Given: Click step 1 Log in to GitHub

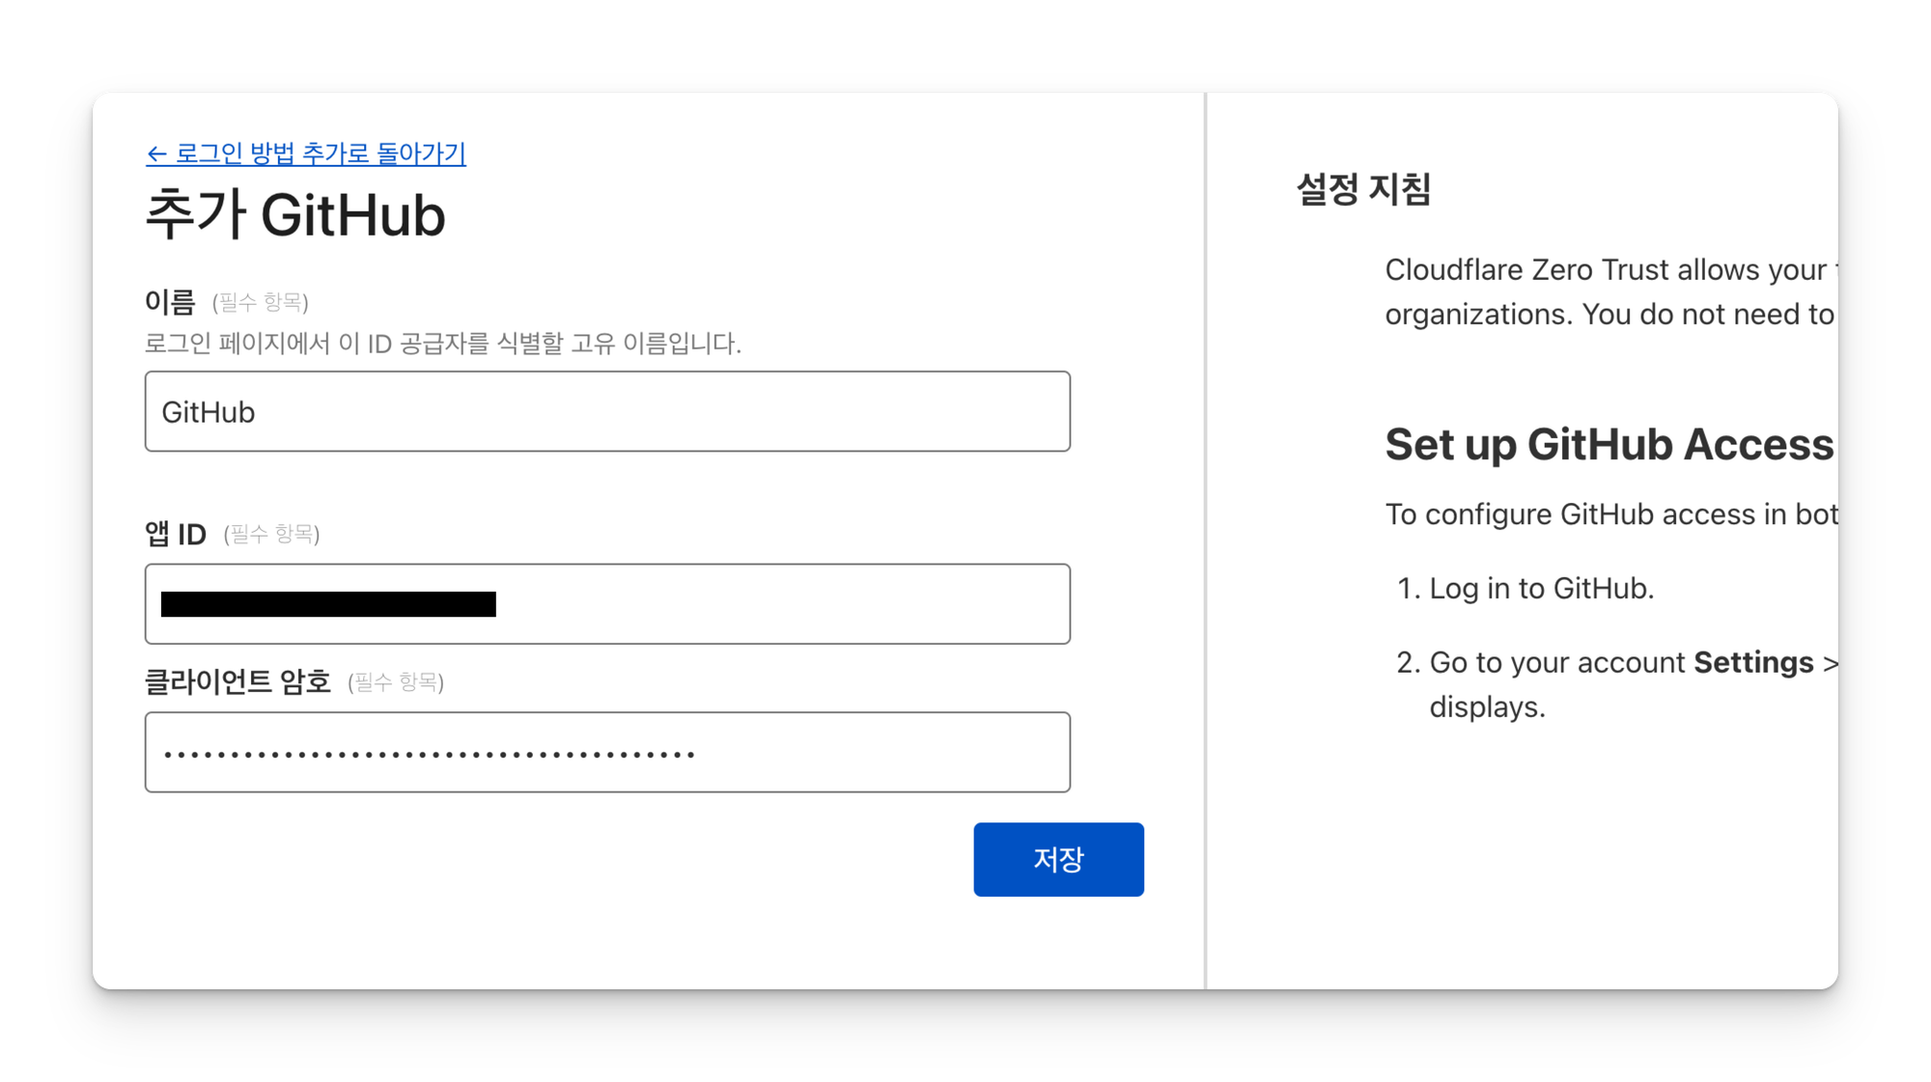Looking at the screenshot, I should tap(1541, 588).
